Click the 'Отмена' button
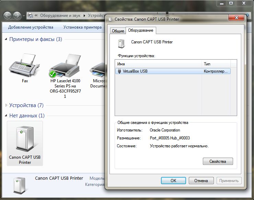 (201, 181)
